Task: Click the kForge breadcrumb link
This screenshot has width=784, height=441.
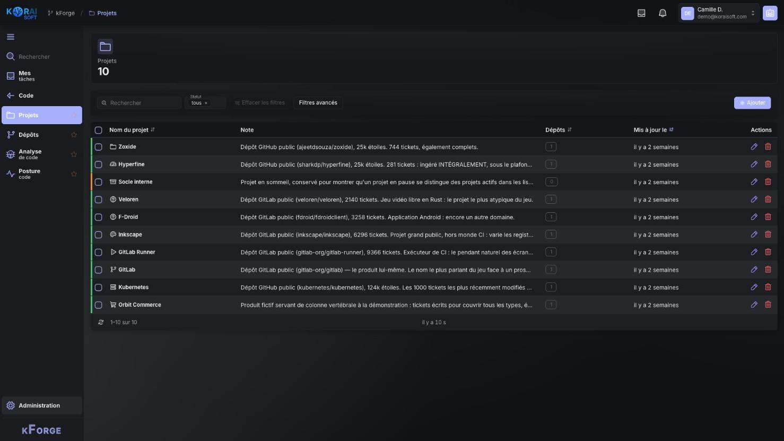Action: point(61,13)
